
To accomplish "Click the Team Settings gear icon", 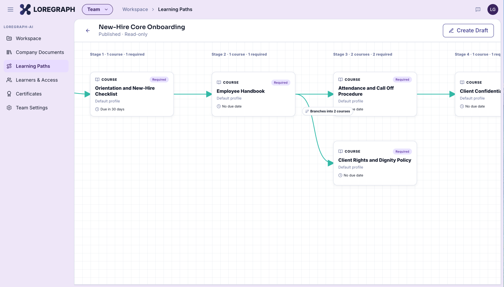I will tap(9, 108).
